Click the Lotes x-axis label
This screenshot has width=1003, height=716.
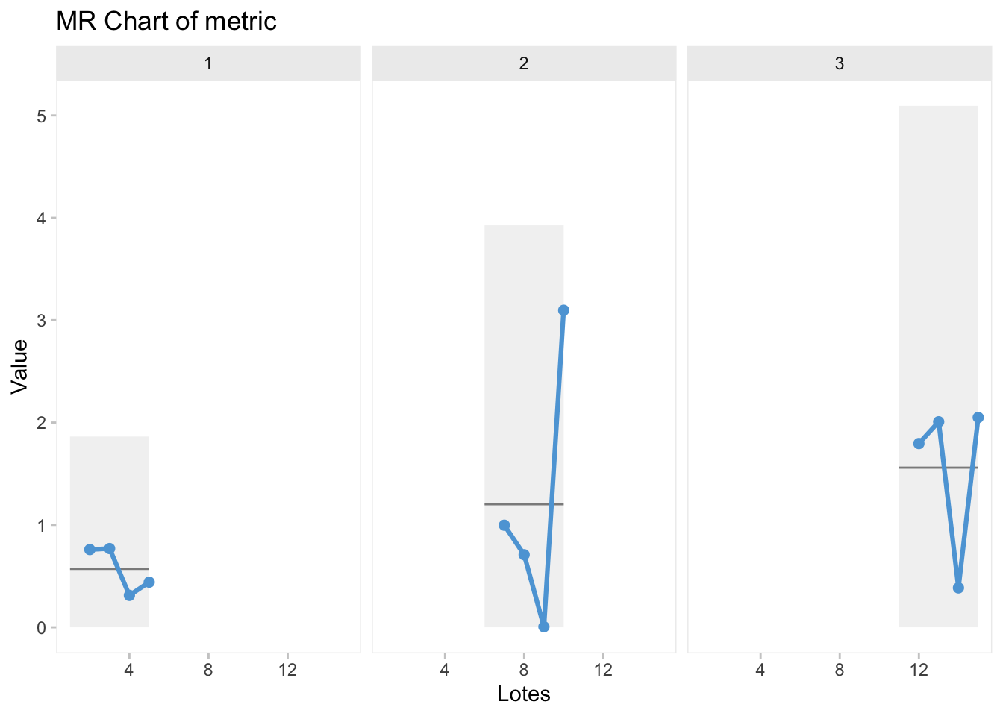click(x=524, y=694)
